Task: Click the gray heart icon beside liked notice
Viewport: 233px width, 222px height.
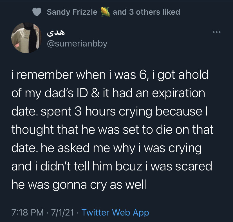Action: click(x=37, y=12)
